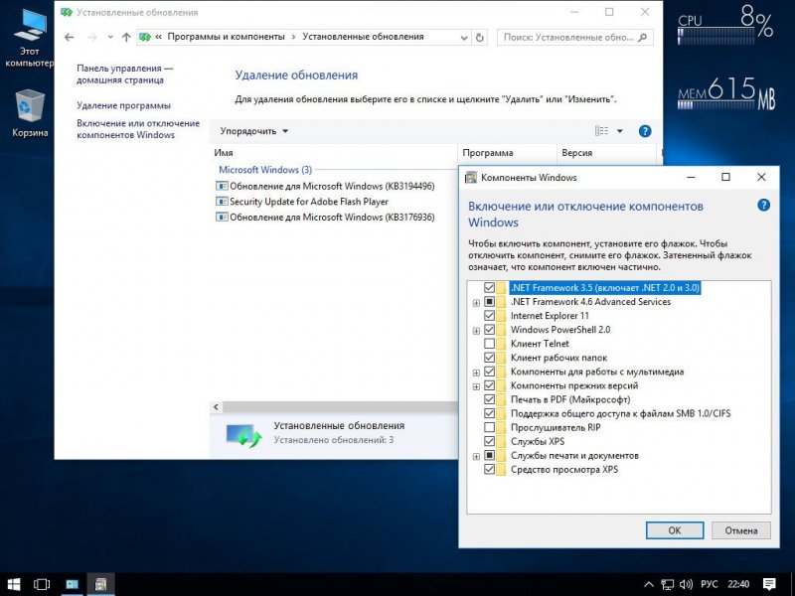
Task: Click the view options icon in updates list
Action: coord(602,131)
